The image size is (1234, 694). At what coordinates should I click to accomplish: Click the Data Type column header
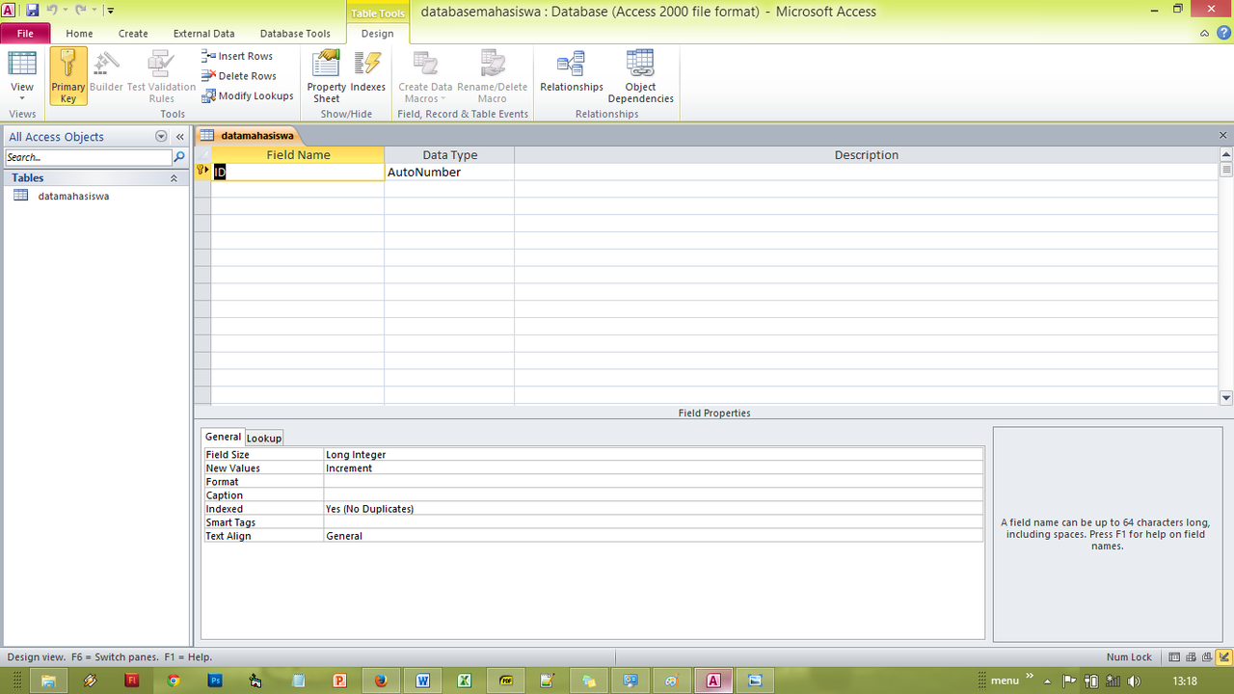click(449, 155)
